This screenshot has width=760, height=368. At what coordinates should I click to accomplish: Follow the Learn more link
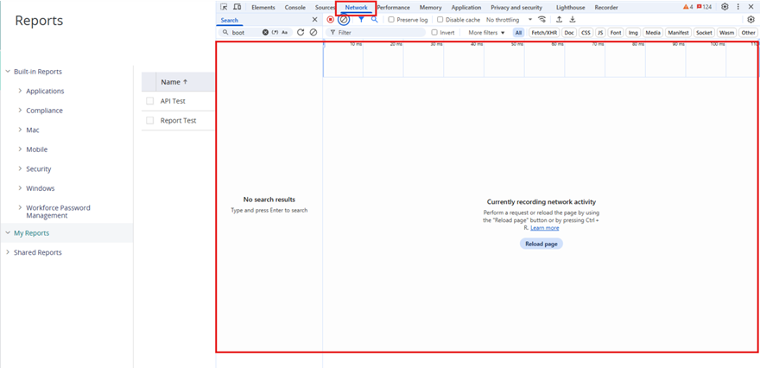[x=544, y=228]
